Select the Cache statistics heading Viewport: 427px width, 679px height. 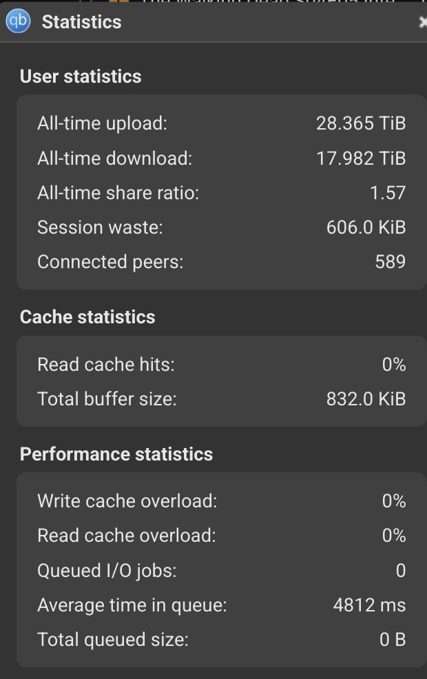[87, 317]
